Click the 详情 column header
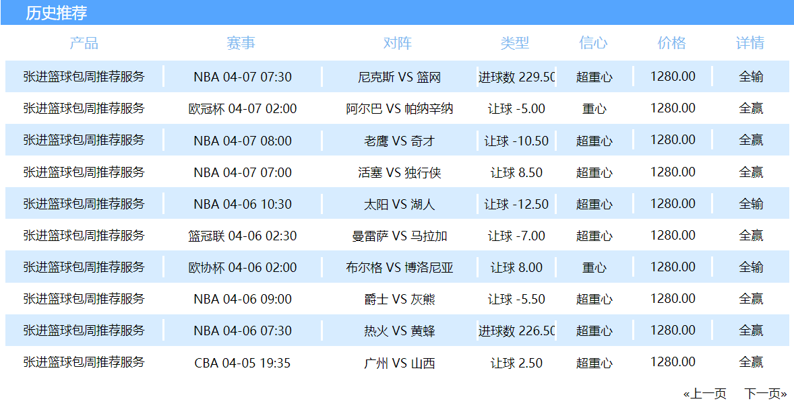 click(x=750, y=43)
